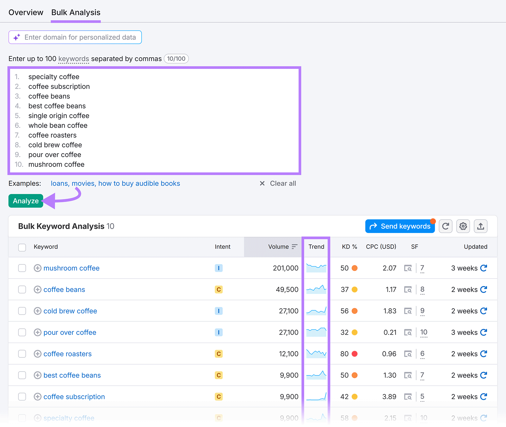Check the cold brew coffee row checkbox
506x427 pixels.
[x=22, y=311]
